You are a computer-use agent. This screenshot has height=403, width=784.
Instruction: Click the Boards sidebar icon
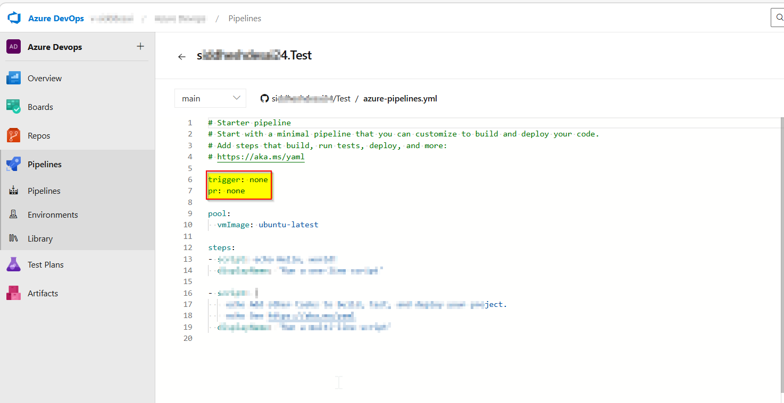[13, 107]
